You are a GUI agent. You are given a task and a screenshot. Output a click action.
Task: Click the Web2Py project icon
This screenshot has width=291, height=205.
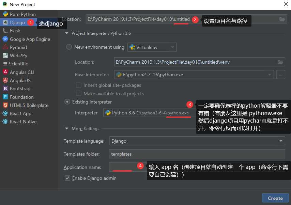coord(5,55)
